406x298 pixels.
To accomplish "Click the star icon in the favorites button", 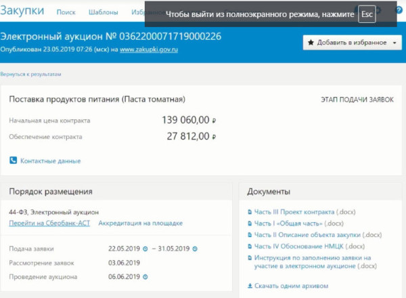I will [x=311, y=43].
